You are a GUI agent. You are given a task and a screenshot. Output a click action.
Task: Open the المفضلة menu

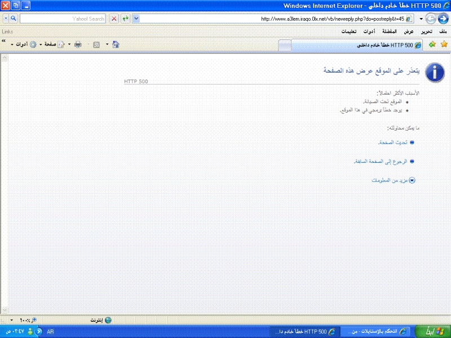click(x=389, y=32)
